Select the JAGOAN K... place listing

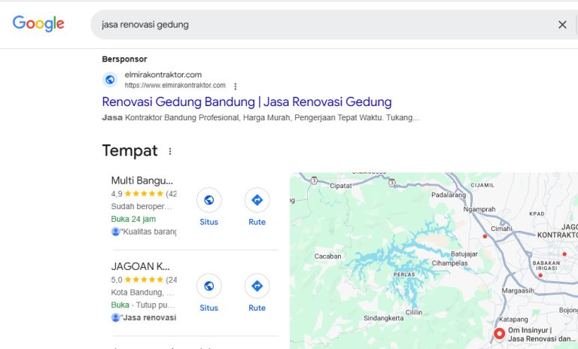(x=141, y=266)
